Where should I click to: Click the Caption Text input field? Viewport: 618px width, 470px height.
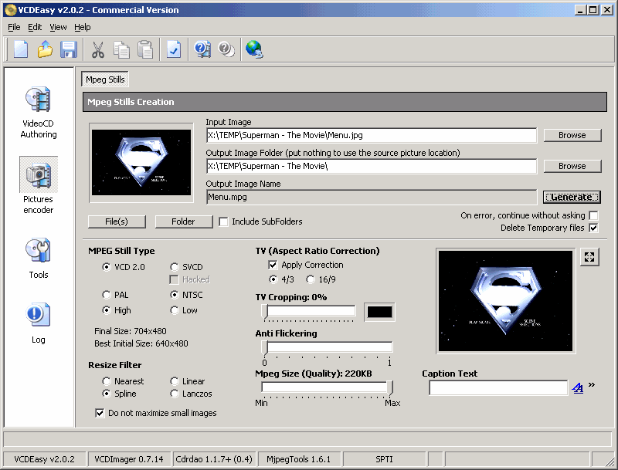point(498,388)
